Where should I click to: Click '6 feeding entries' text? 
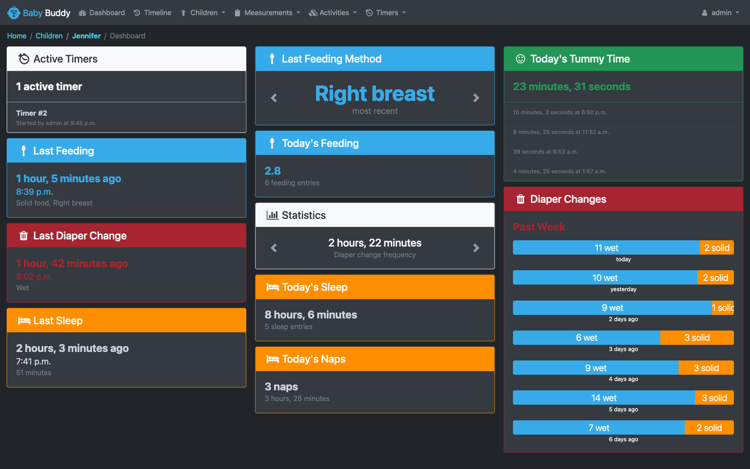pos(292,183)
